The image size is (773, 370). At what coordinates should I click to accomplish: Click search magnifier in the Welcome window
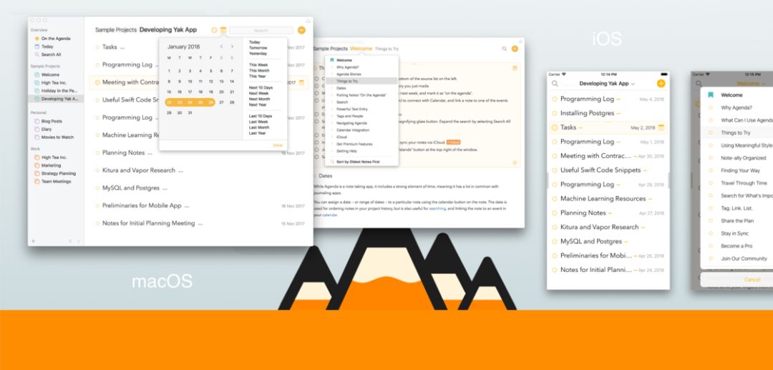(505, 49)
